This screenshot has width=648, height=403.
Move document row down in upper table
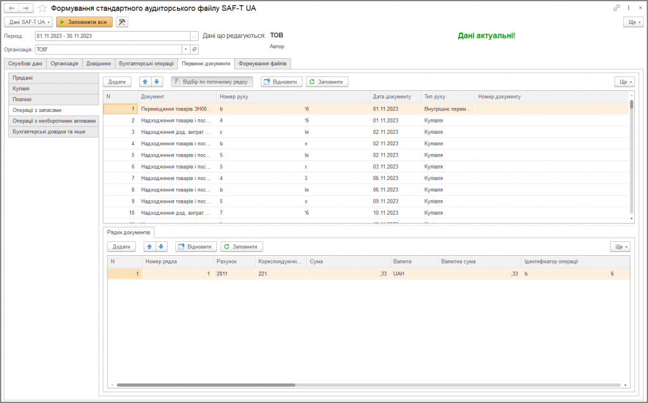point(157,81)
